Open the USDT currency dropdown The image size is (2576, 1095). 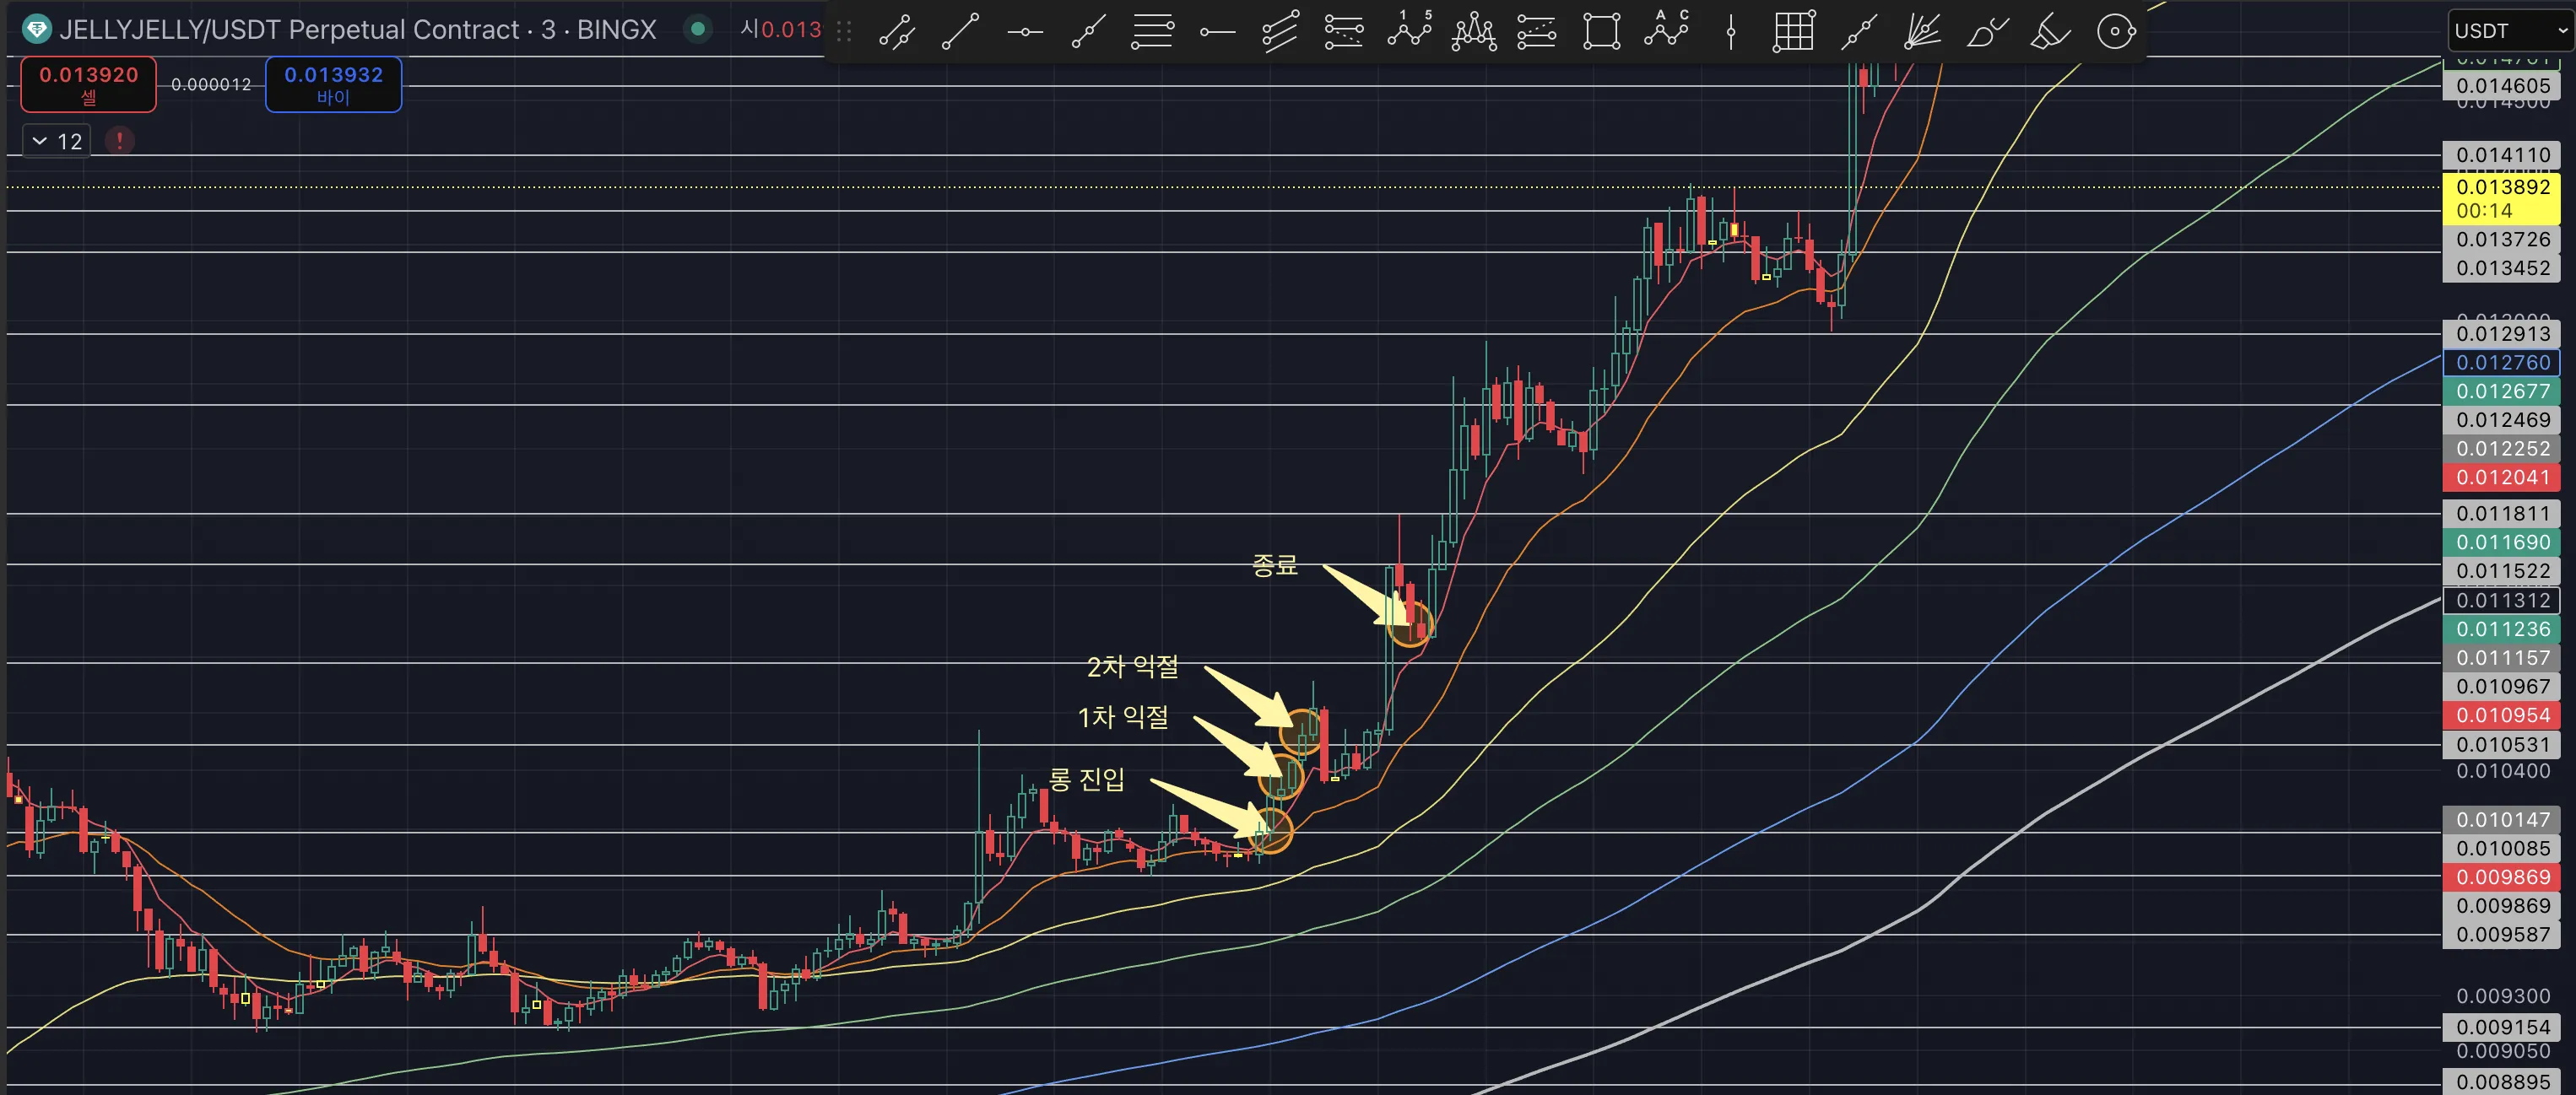2510,30
